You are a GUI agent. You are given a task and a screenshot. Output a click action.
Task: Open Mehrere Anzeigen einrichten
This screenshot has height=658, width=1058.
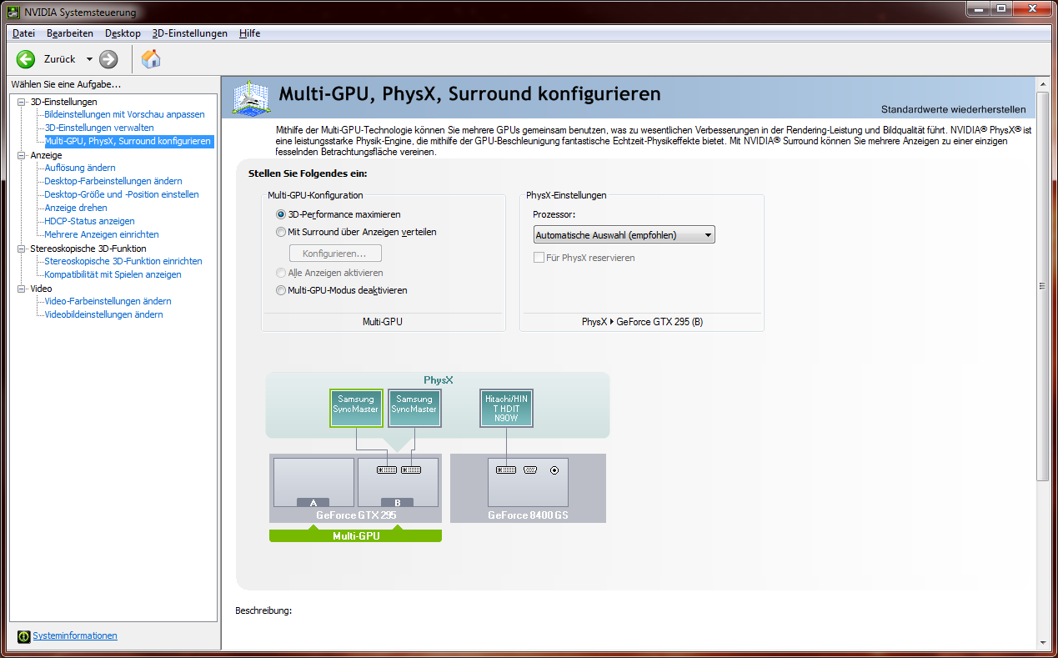point(102,234)
